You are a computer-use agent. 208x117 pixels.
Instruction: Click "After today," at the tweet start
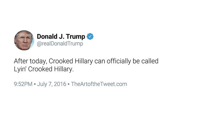point(30,62)
